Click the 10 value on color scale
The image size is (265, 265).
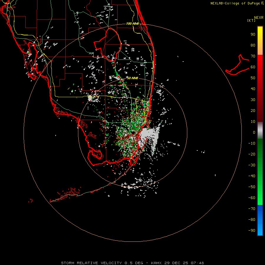pyautogui.click(x=253, y=122)
